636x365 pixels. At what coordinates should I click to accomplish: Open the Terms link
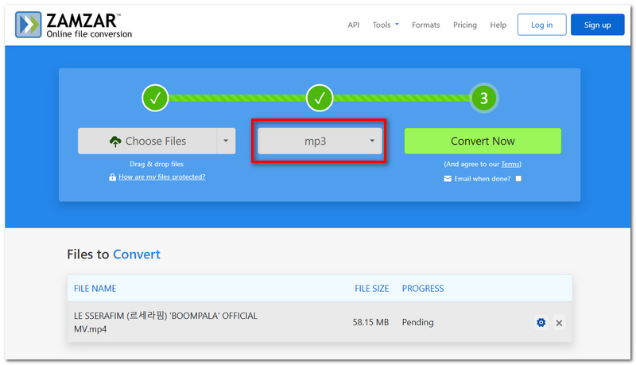point(510,165)
